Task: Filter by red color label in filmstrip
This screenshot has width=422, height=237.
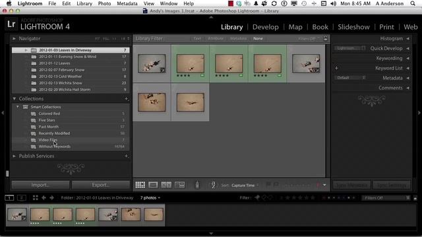Action: pos(324,198)
